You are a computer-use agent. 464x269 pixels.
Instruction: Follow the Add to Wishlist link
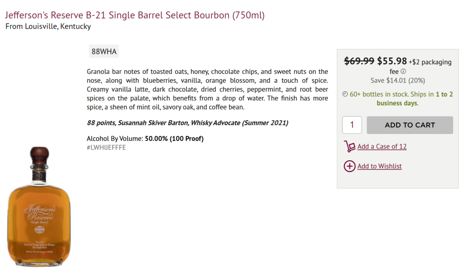click(379, 166)
